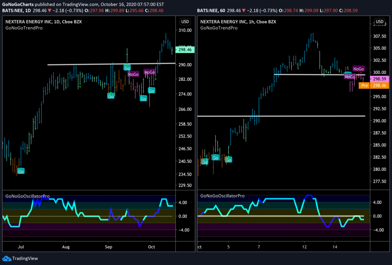Click the '12' date label on the hourly axis
The width and height of the screenshot is (392, 265).
pyautogui.click(x=304, y=247)
